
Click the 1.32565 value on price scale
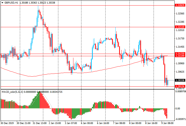(x=180, y=14)
